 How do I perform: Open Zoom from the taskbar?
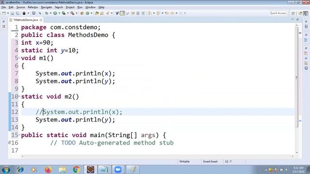pyautogui.click(x=118, y=170)
